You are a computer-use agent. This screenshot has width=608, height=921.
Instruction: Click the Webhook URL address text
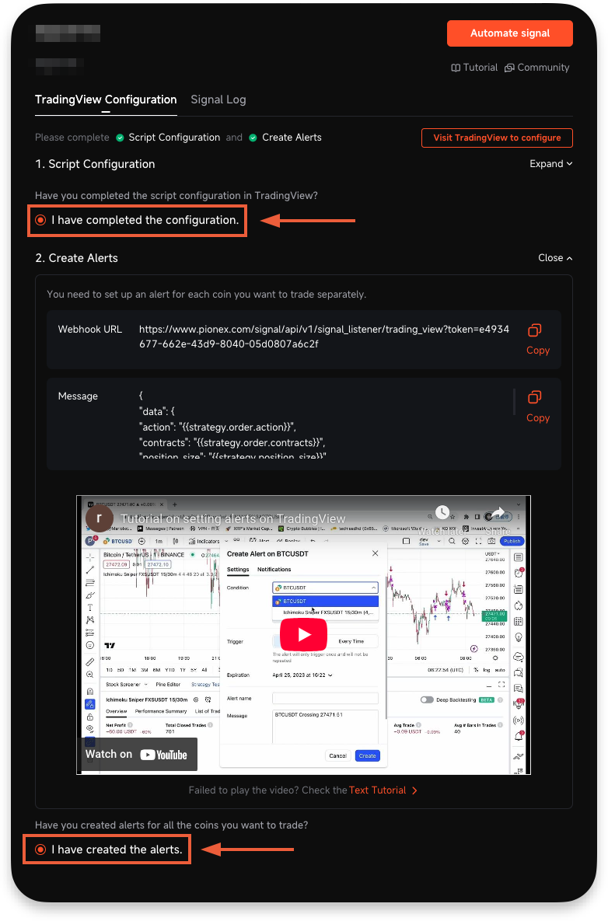point(324,337)
